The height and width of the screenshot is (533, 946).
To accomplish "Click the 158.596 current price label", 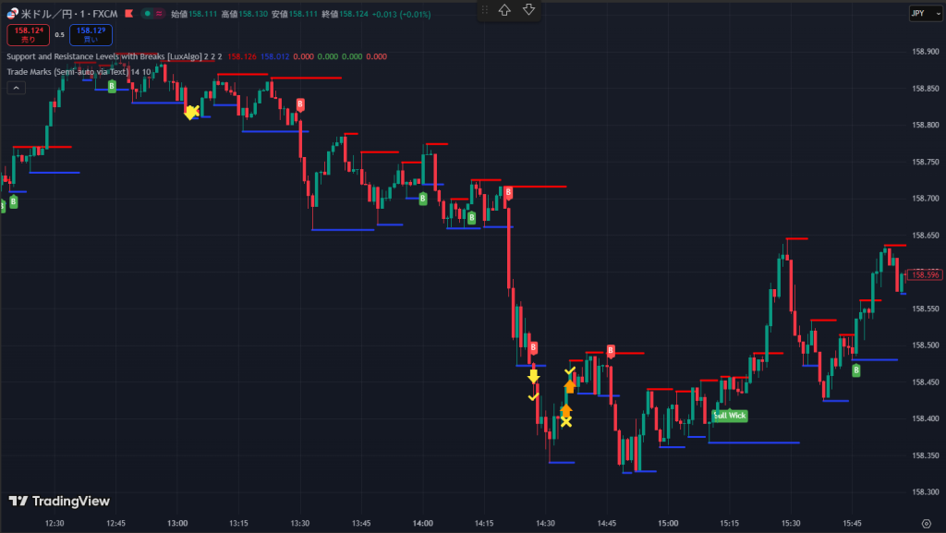I will coord(924,274).
